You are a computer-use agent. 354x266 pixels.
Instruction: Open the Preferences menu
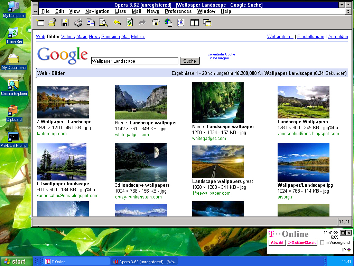tap(178, 11)
